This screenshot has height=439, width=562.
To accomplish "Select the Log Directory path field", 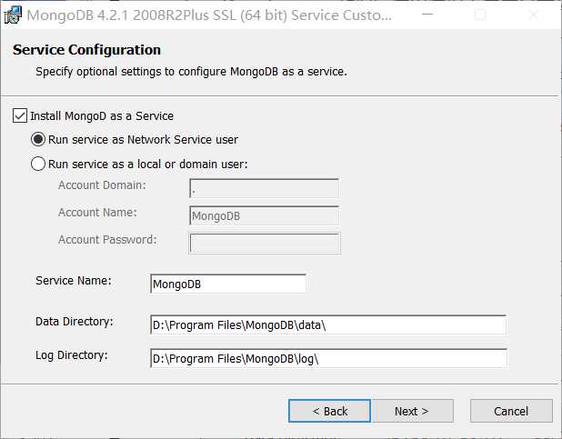I will (x=327, y=358).
